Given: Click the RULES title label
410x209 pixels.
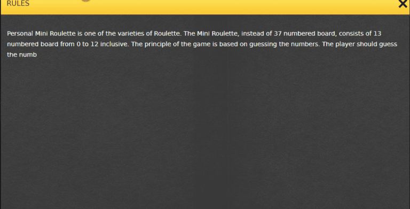Looking at the screenshot, I should 18,3.
